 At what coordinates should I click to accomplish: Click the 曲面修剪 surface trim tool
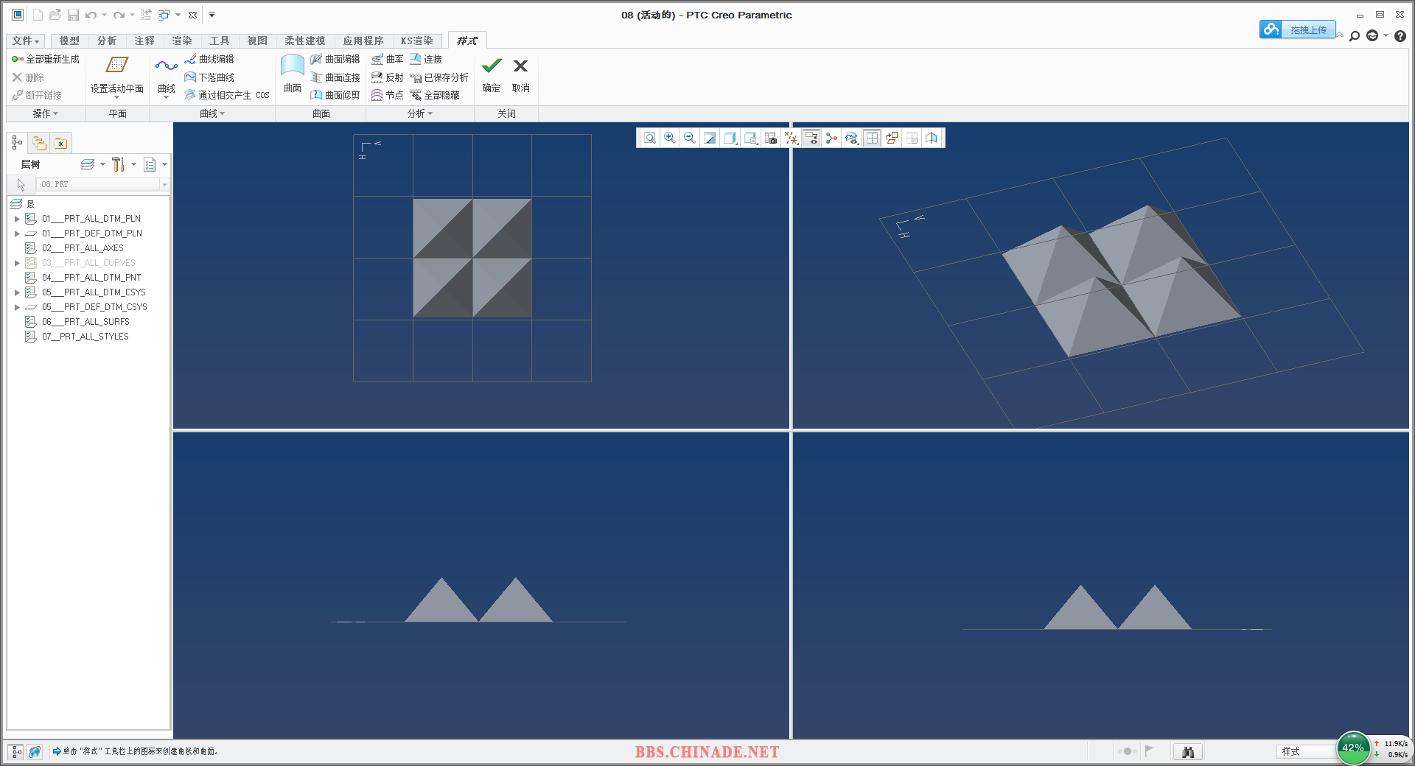click(x=335, y=95)
